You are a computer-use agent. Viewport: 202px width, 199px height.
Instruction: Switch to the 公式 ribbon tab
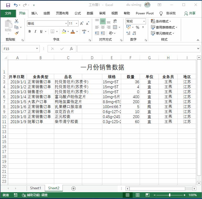(x=78, y=13)
